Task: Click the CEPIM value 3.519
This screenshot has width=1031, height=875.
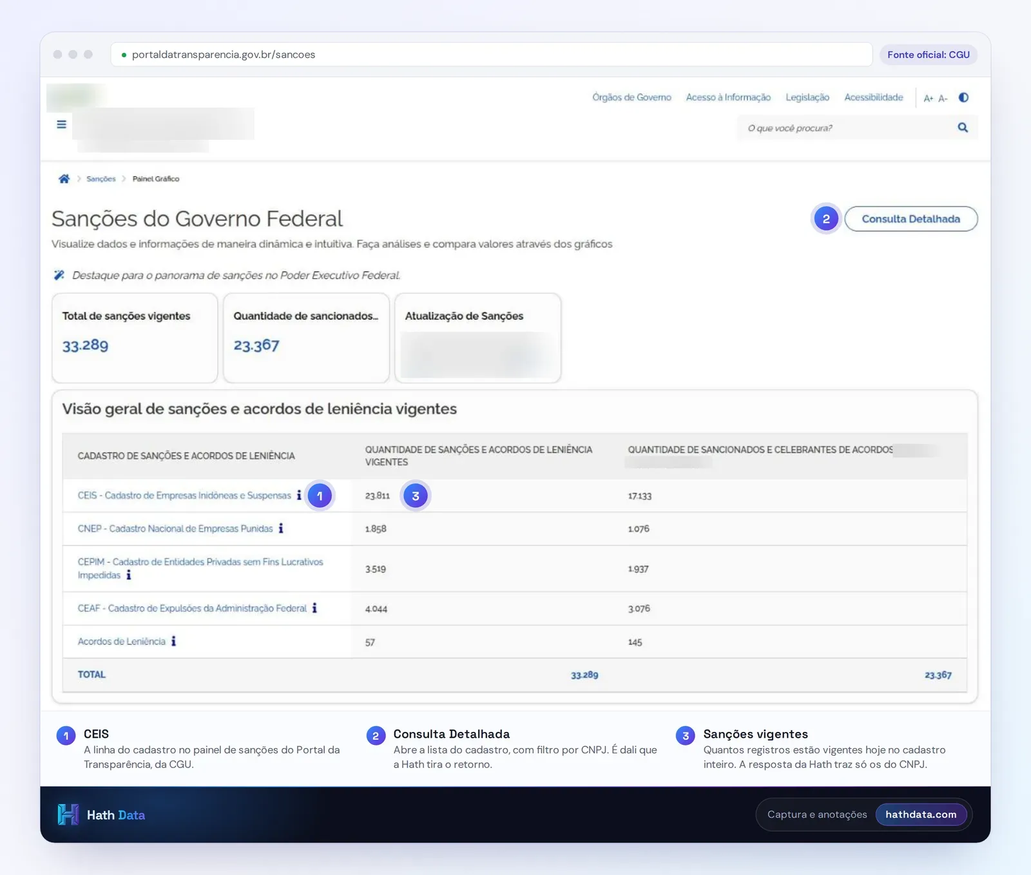Action: 376,569
